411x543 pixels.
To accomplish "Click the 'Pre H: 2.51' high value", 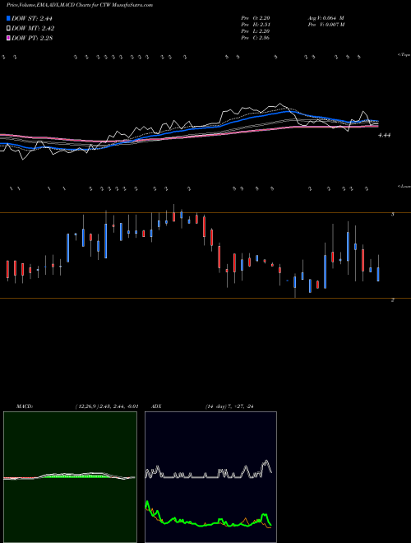I will tap(256, 25).
